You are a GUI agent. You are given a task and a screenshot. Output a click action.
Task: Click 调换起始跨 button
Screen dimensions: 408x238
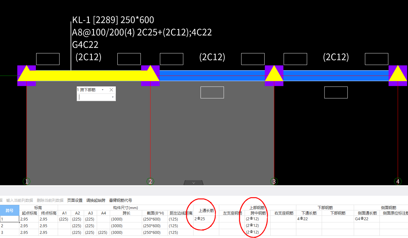tap(96, 201)
